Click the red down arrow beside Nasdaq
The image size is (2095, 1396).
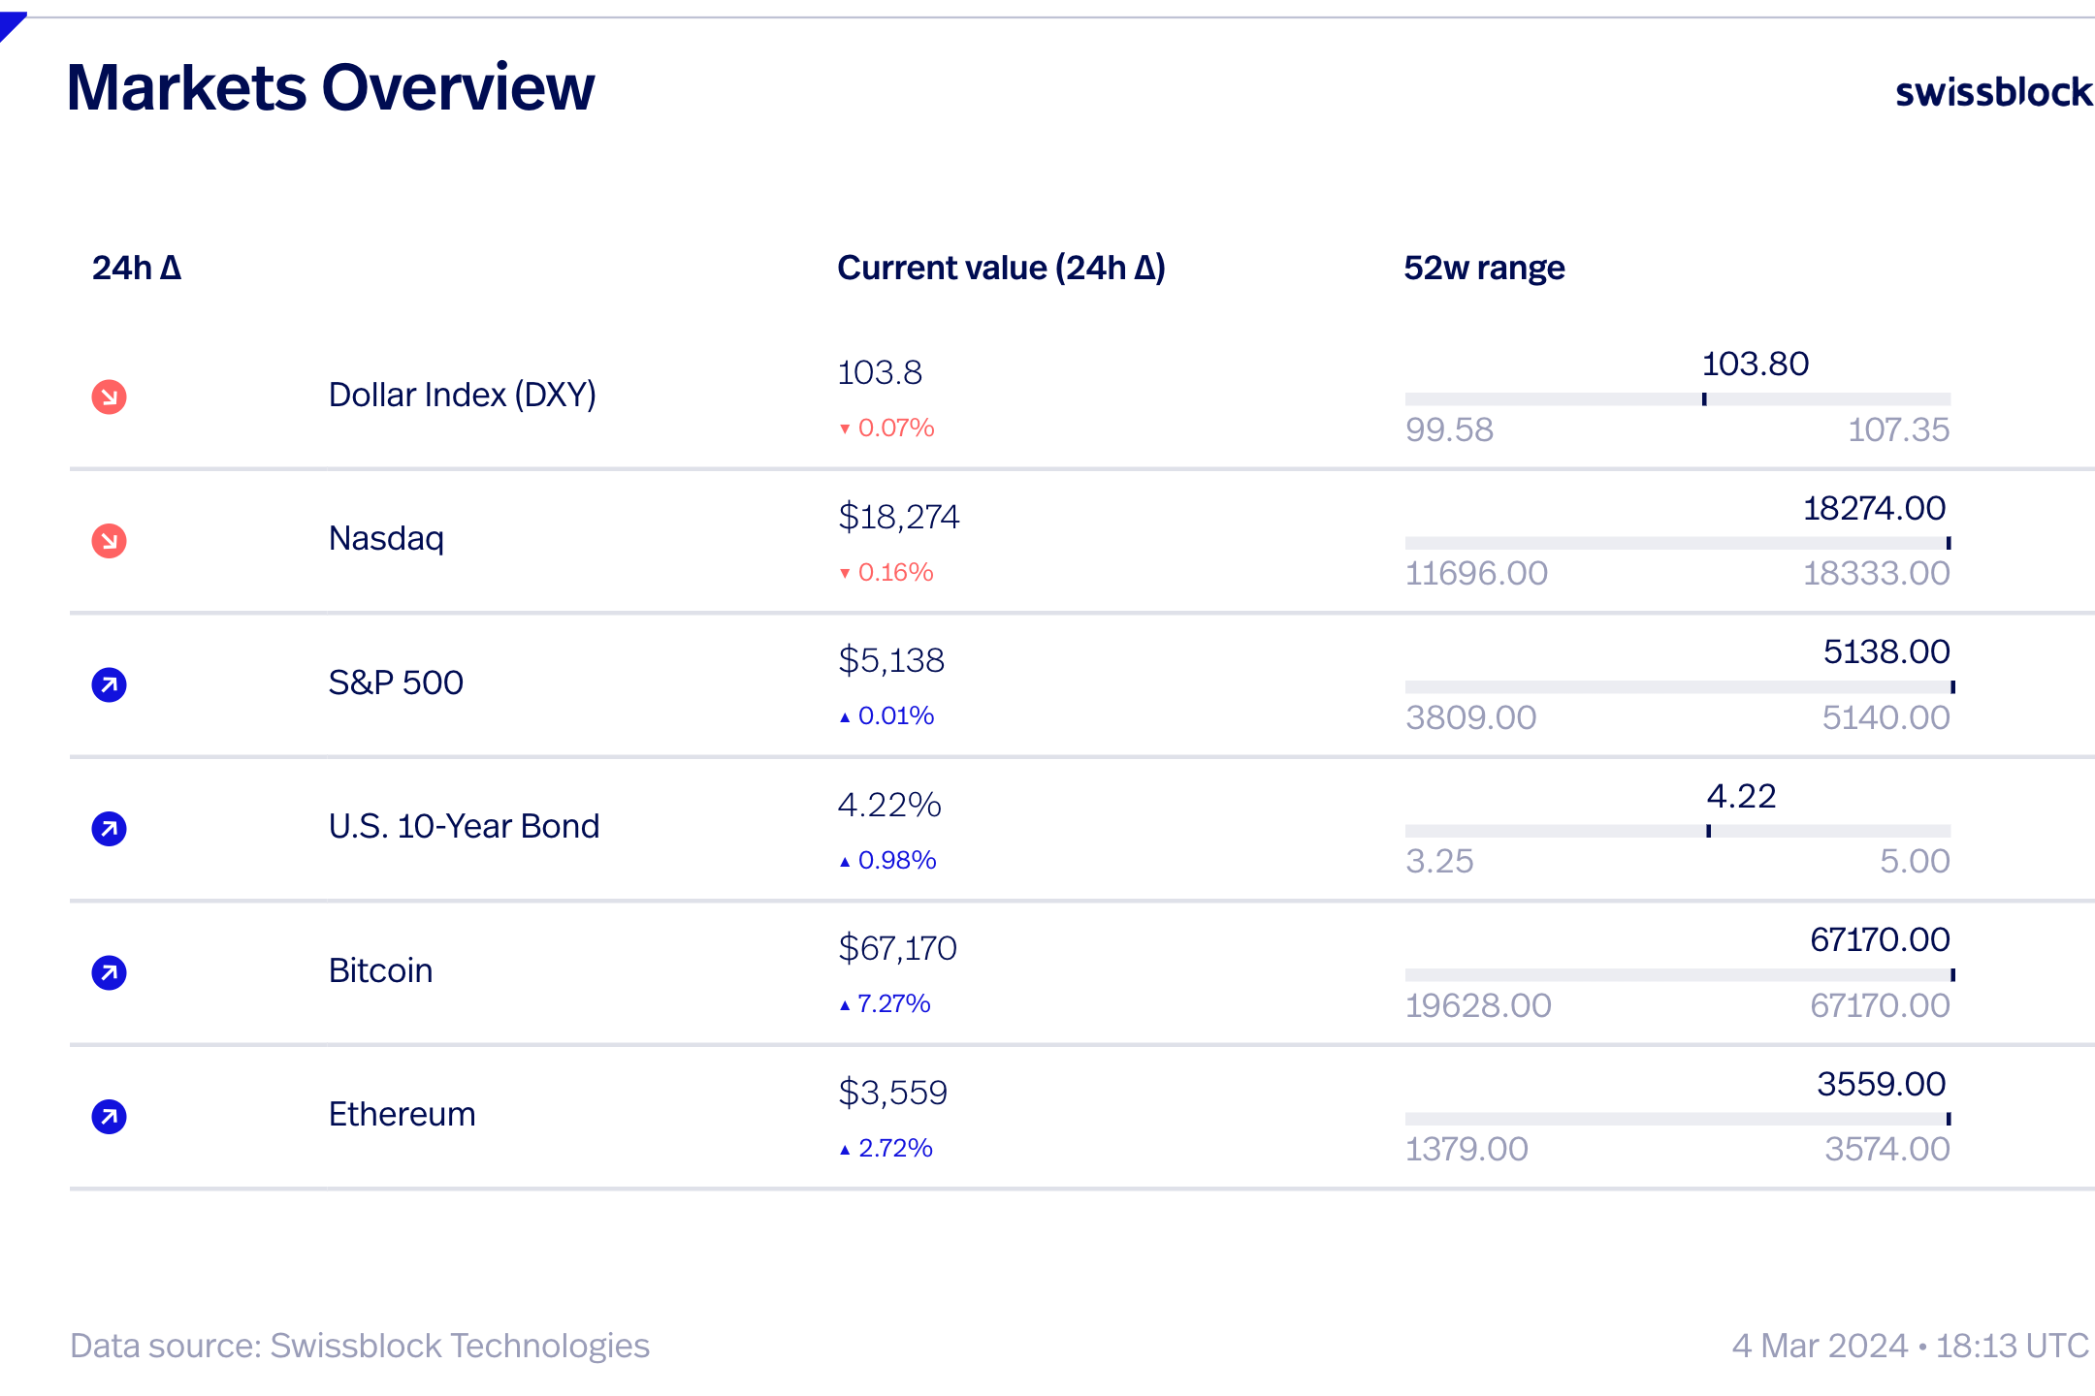pos(109,540)
